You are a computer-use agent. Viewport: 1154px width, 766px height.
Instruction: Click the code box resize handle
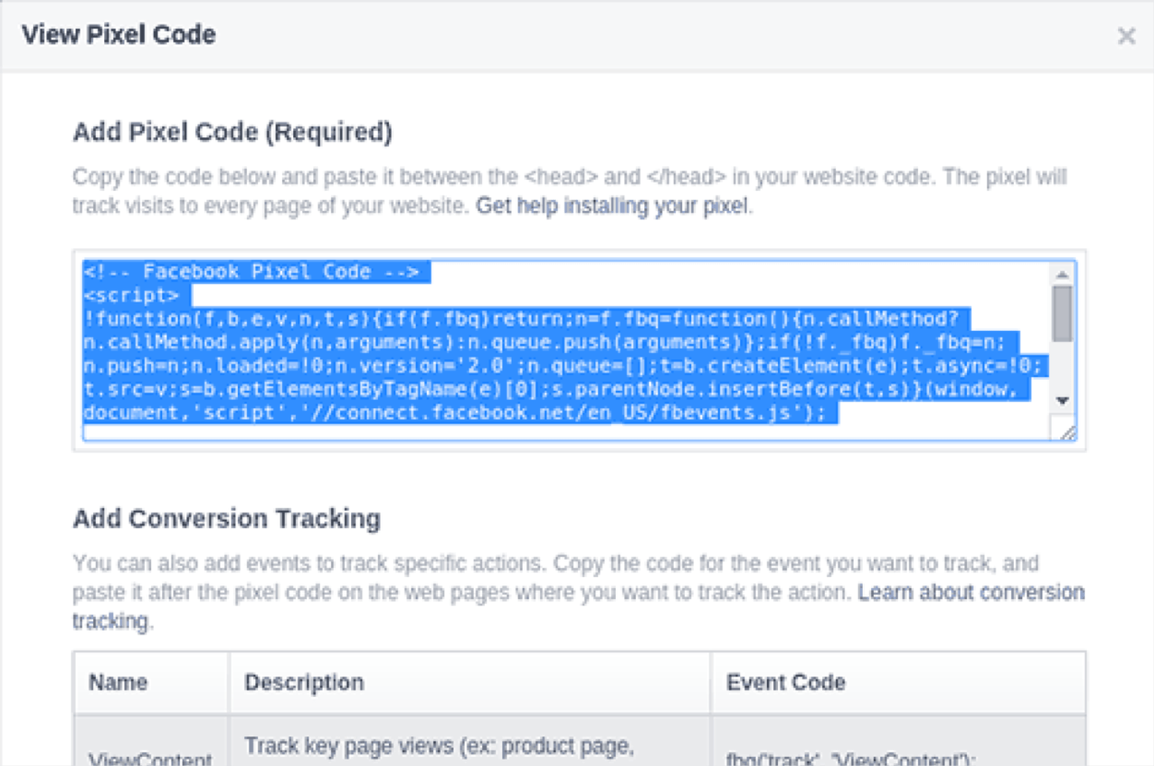click(1067, 432)
